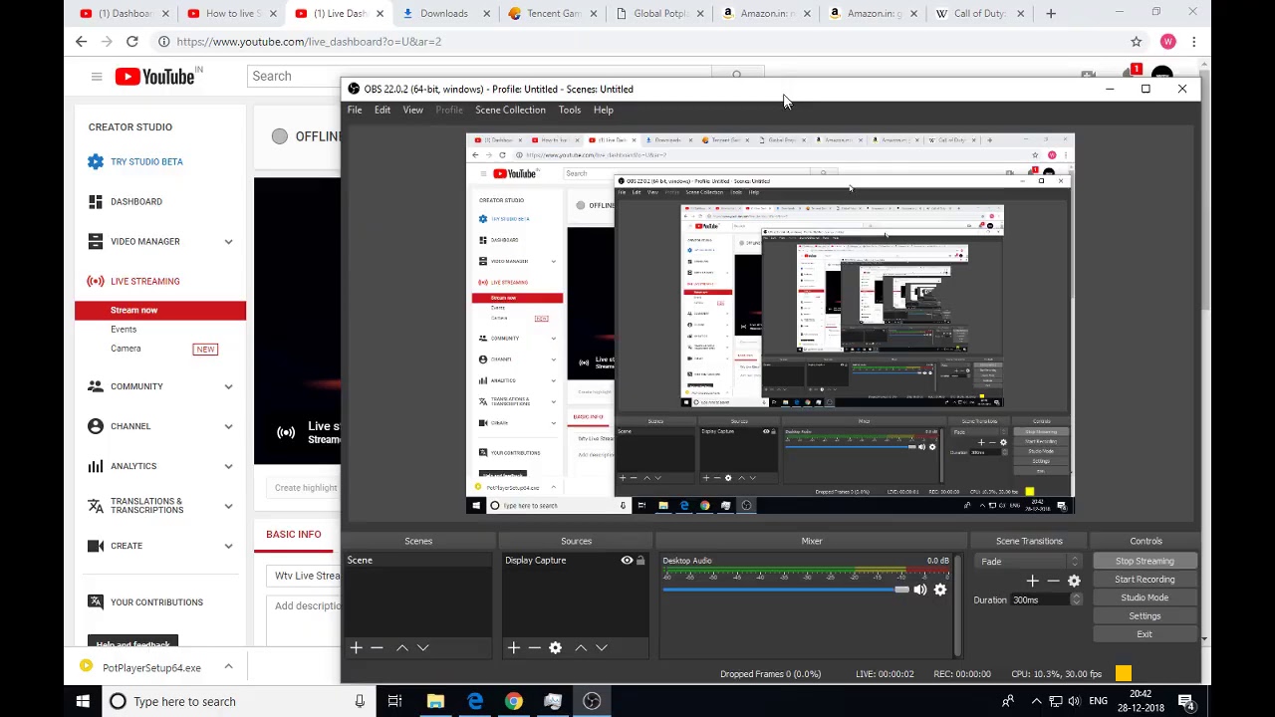The width and height of the screenshot is (1275, 717).
Task: Add a scene transition with plus icon
Action: pos(1032,581)
